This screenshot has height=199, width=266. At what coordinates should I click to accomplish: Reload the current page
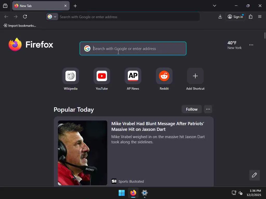[25, 17]
